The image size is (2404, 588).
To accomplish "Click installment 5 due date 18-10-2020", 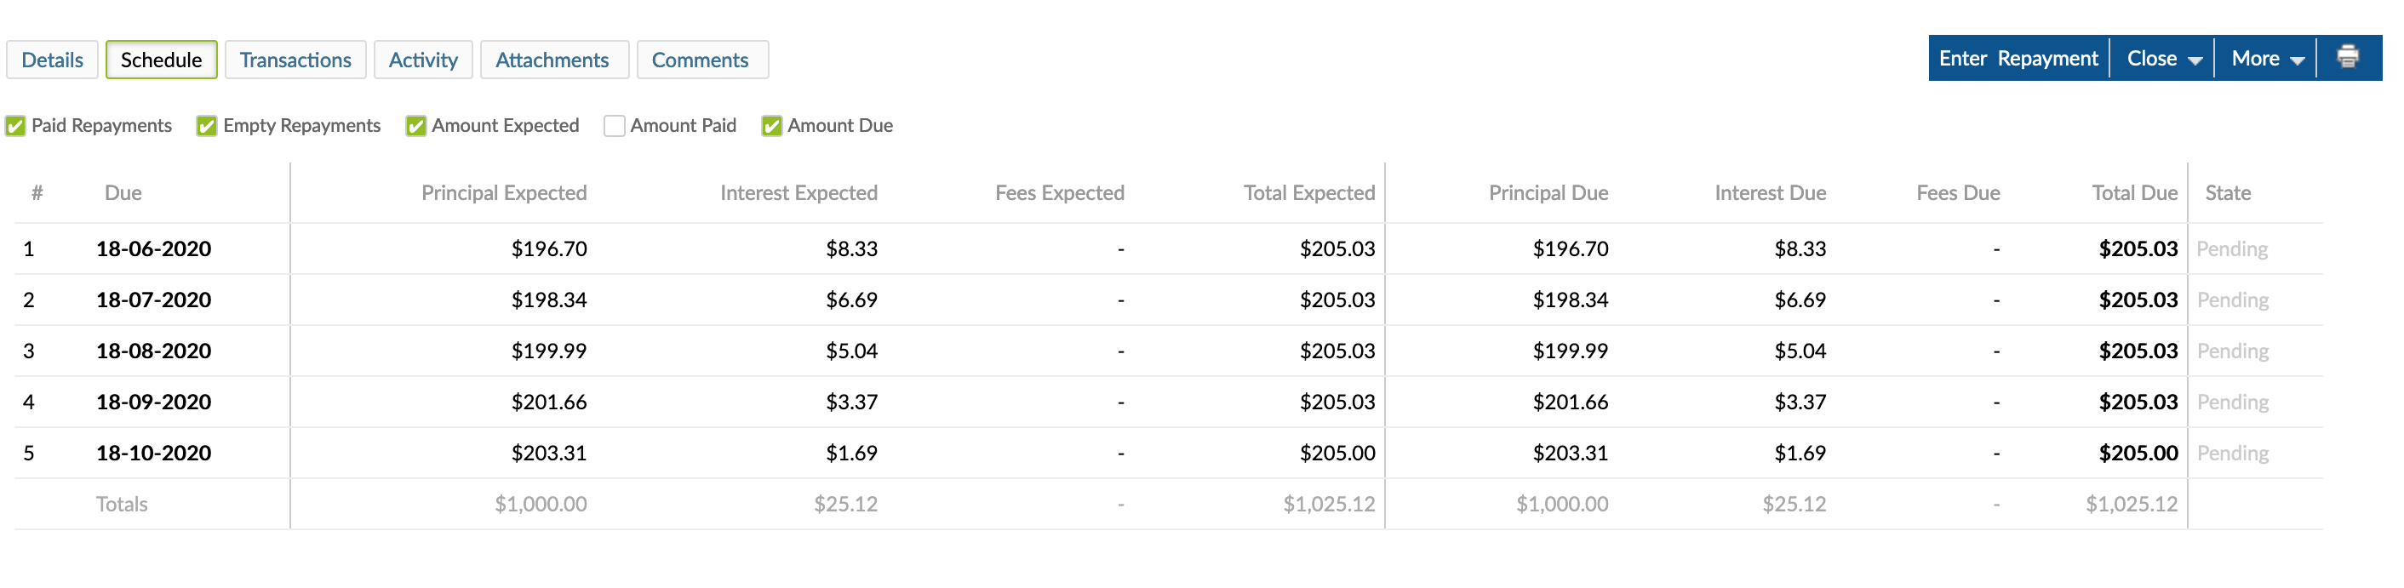I will 155,453.
